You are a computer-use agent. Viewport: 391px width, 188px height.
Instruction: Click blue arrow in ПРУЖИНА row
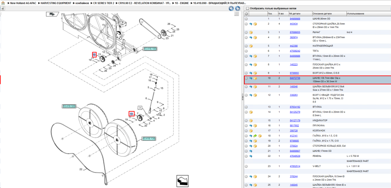[251, 126]
